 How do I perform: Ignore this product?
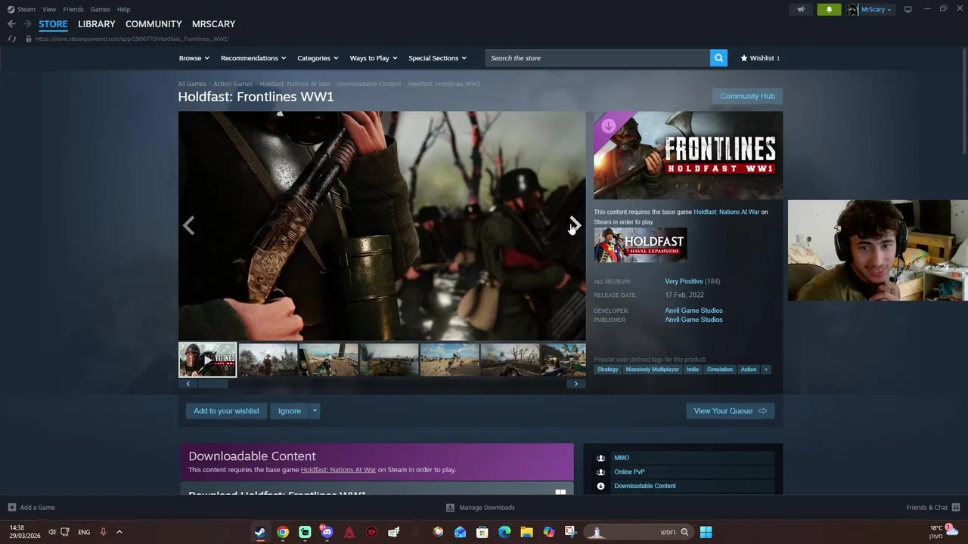290,411
